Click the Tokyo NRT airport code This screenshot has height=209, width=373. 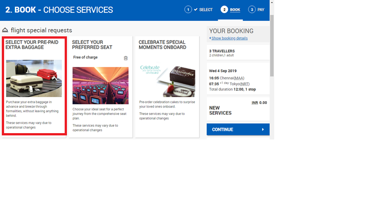(x=245, y=84)
